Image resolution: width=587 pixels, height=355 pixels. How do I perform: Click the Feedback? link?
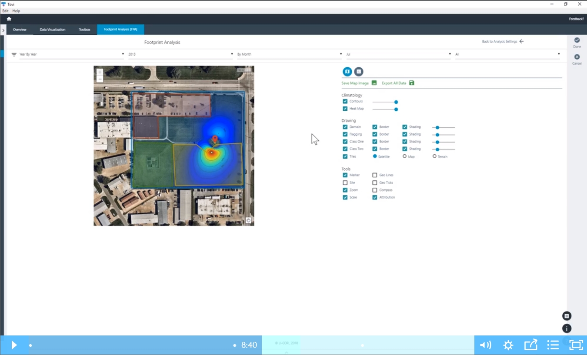[576, 19]
